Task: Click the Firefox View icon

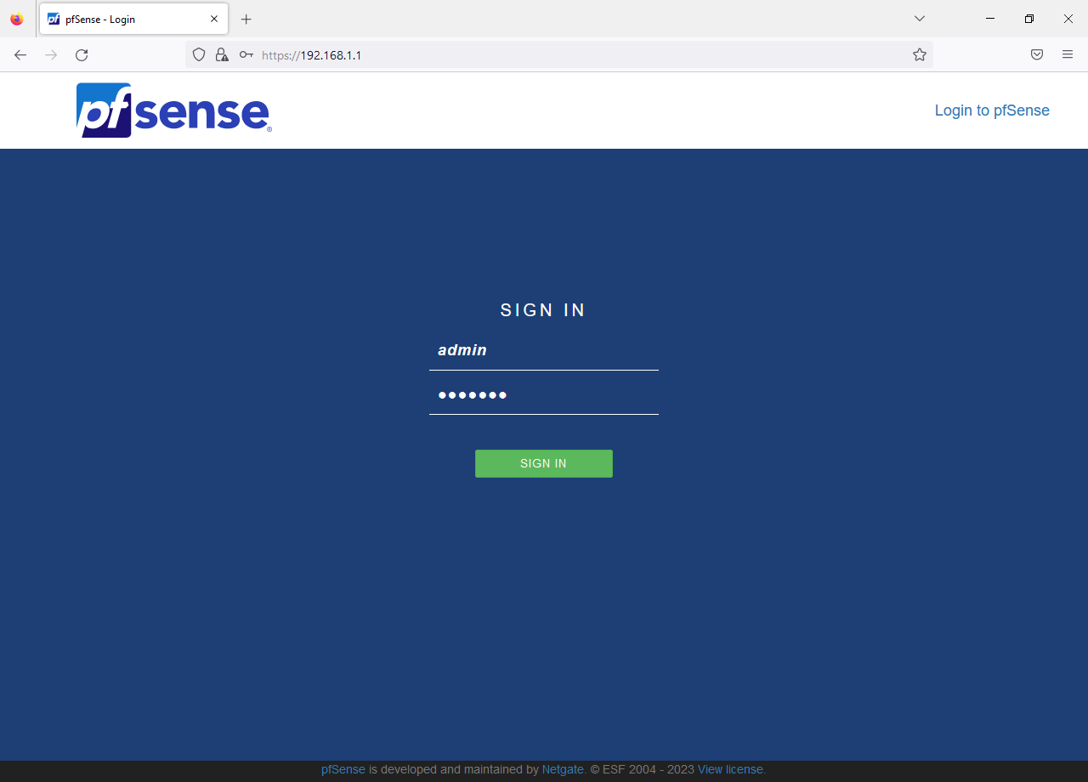Action: [17, 19]
